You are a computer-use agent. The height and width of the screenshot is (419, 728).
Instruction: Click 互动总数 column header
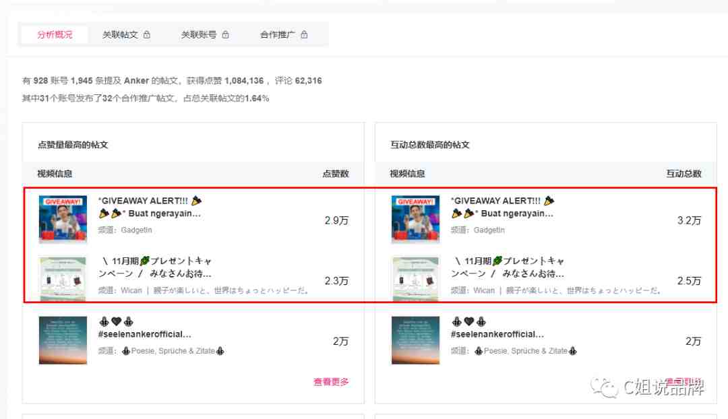[684, 174]
